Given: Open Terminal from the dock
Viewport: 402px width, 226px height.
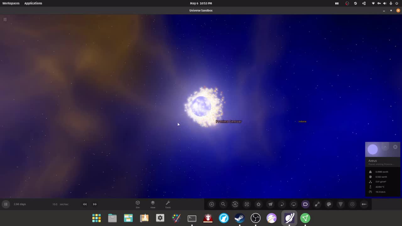Looking at the screenshot, I should click(x=192, y=218).
